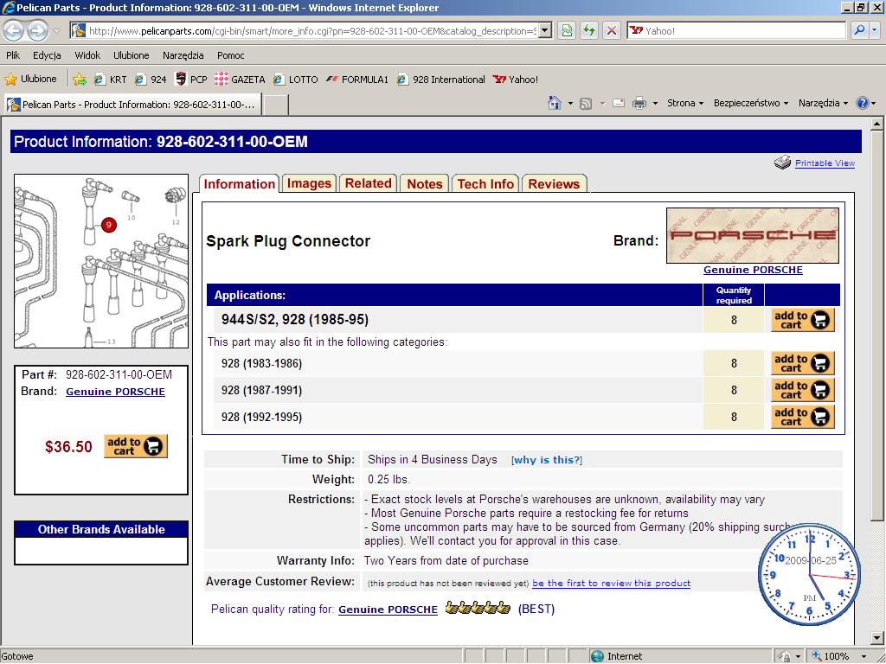
Task: Click the Compatibility View icon
Action: pos(567,31)
